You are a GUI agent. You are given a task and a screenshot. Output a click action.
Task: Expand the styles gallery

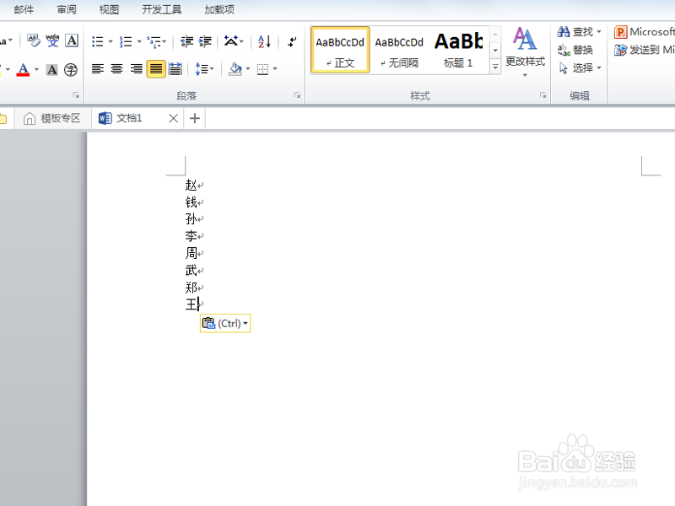(495, 67)
